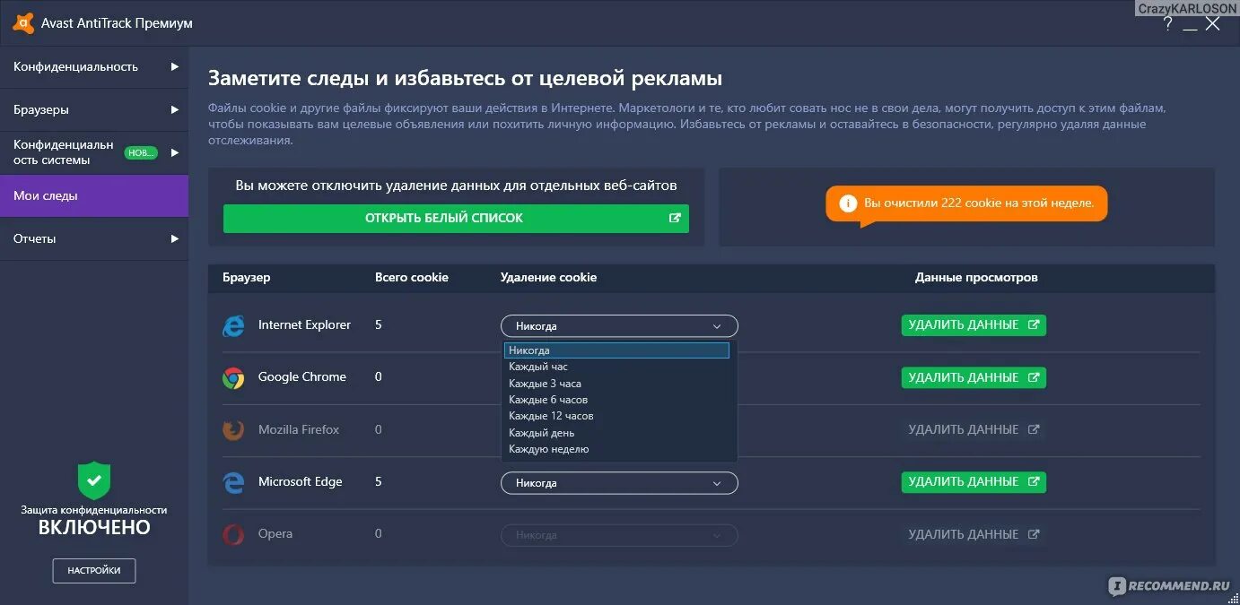The image size is (1240, 605).
Task: Click external-link icon on whitelist button
Action: point(675,218)
